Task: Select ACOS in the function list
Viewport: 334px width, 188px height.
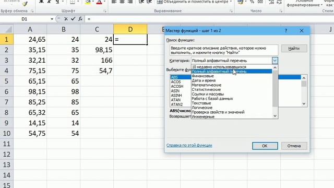Action: point(176,82)
